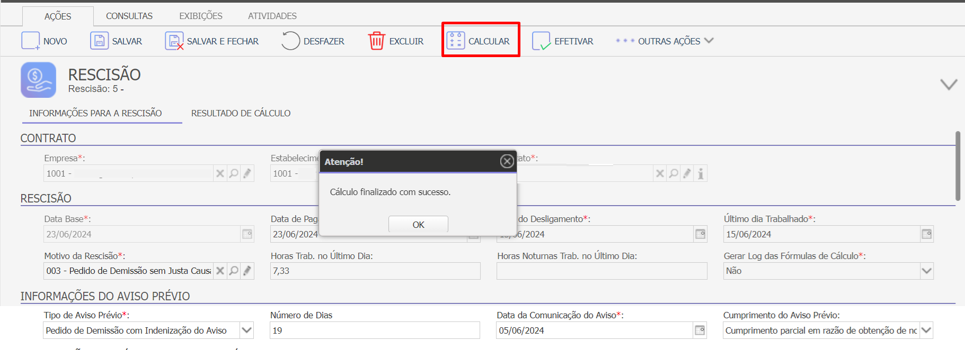Switch to the Exibições tab
965x350 pixels.
[201, 16]
